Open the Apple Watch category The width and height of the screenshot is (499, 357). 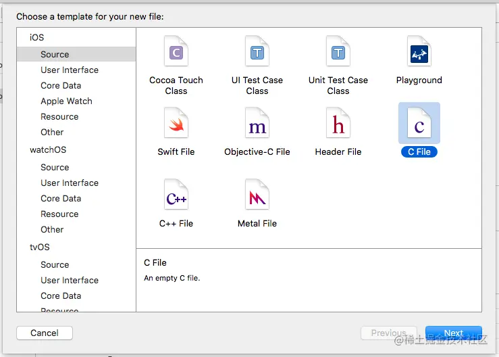(x=66, y=101)
